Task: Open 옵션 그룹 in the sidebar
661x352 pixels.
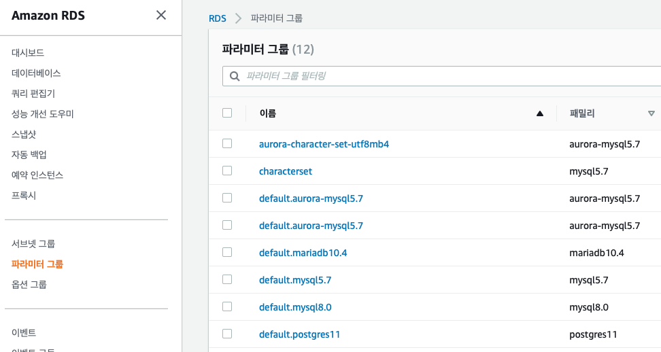Action: pos(29,285)
